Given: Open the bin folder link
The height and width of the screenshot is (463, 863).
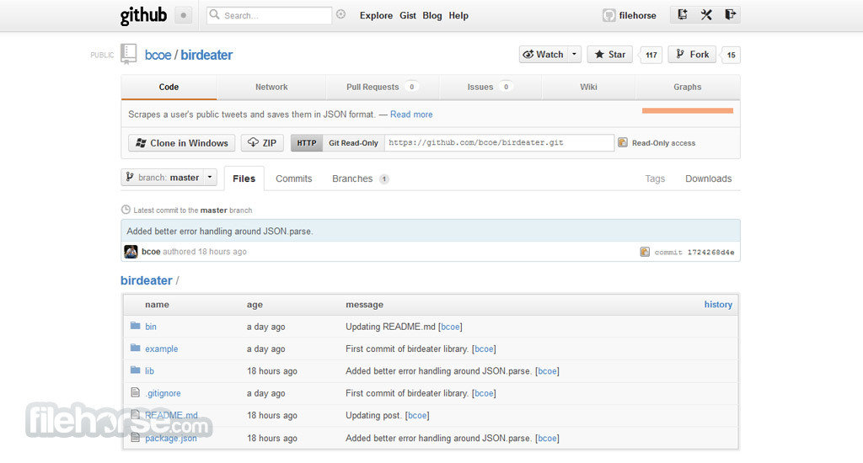Looking at the screenshot, I should tap(151, 327).
